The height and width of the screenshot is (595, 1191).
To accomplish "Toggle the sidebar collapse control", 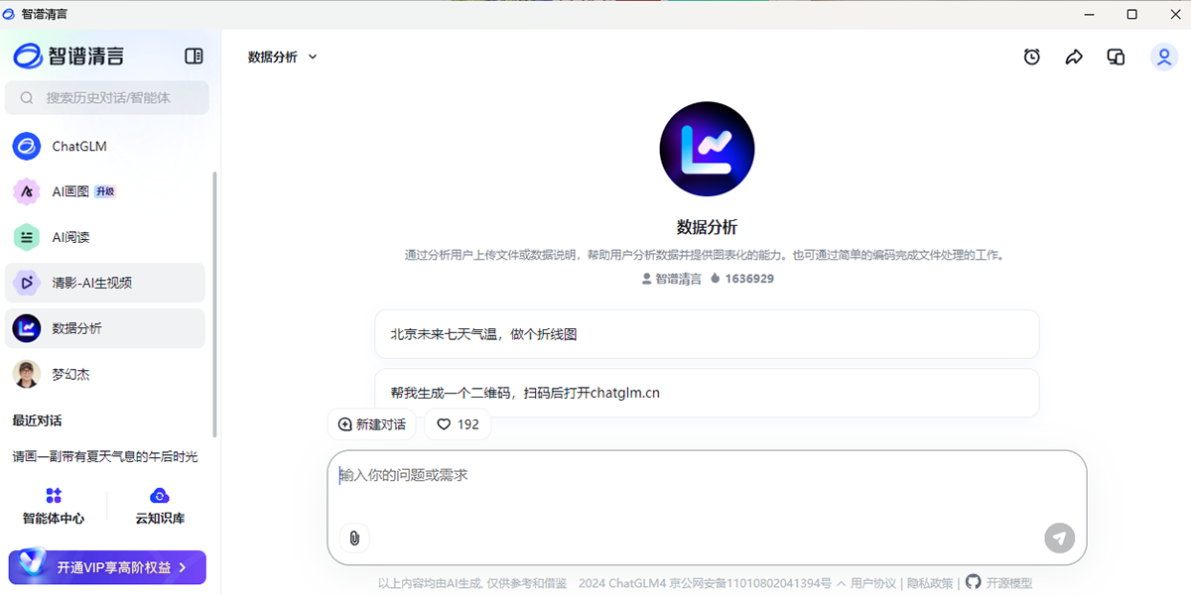I will click(194, 57).
